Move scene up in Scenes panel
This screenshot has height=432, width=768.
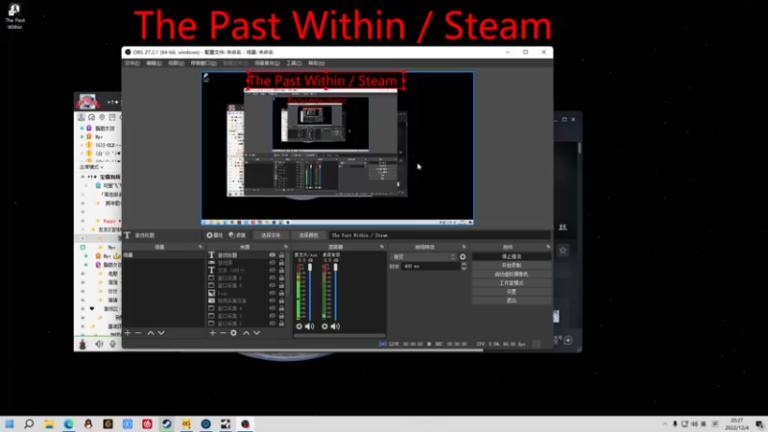point(151,333)
